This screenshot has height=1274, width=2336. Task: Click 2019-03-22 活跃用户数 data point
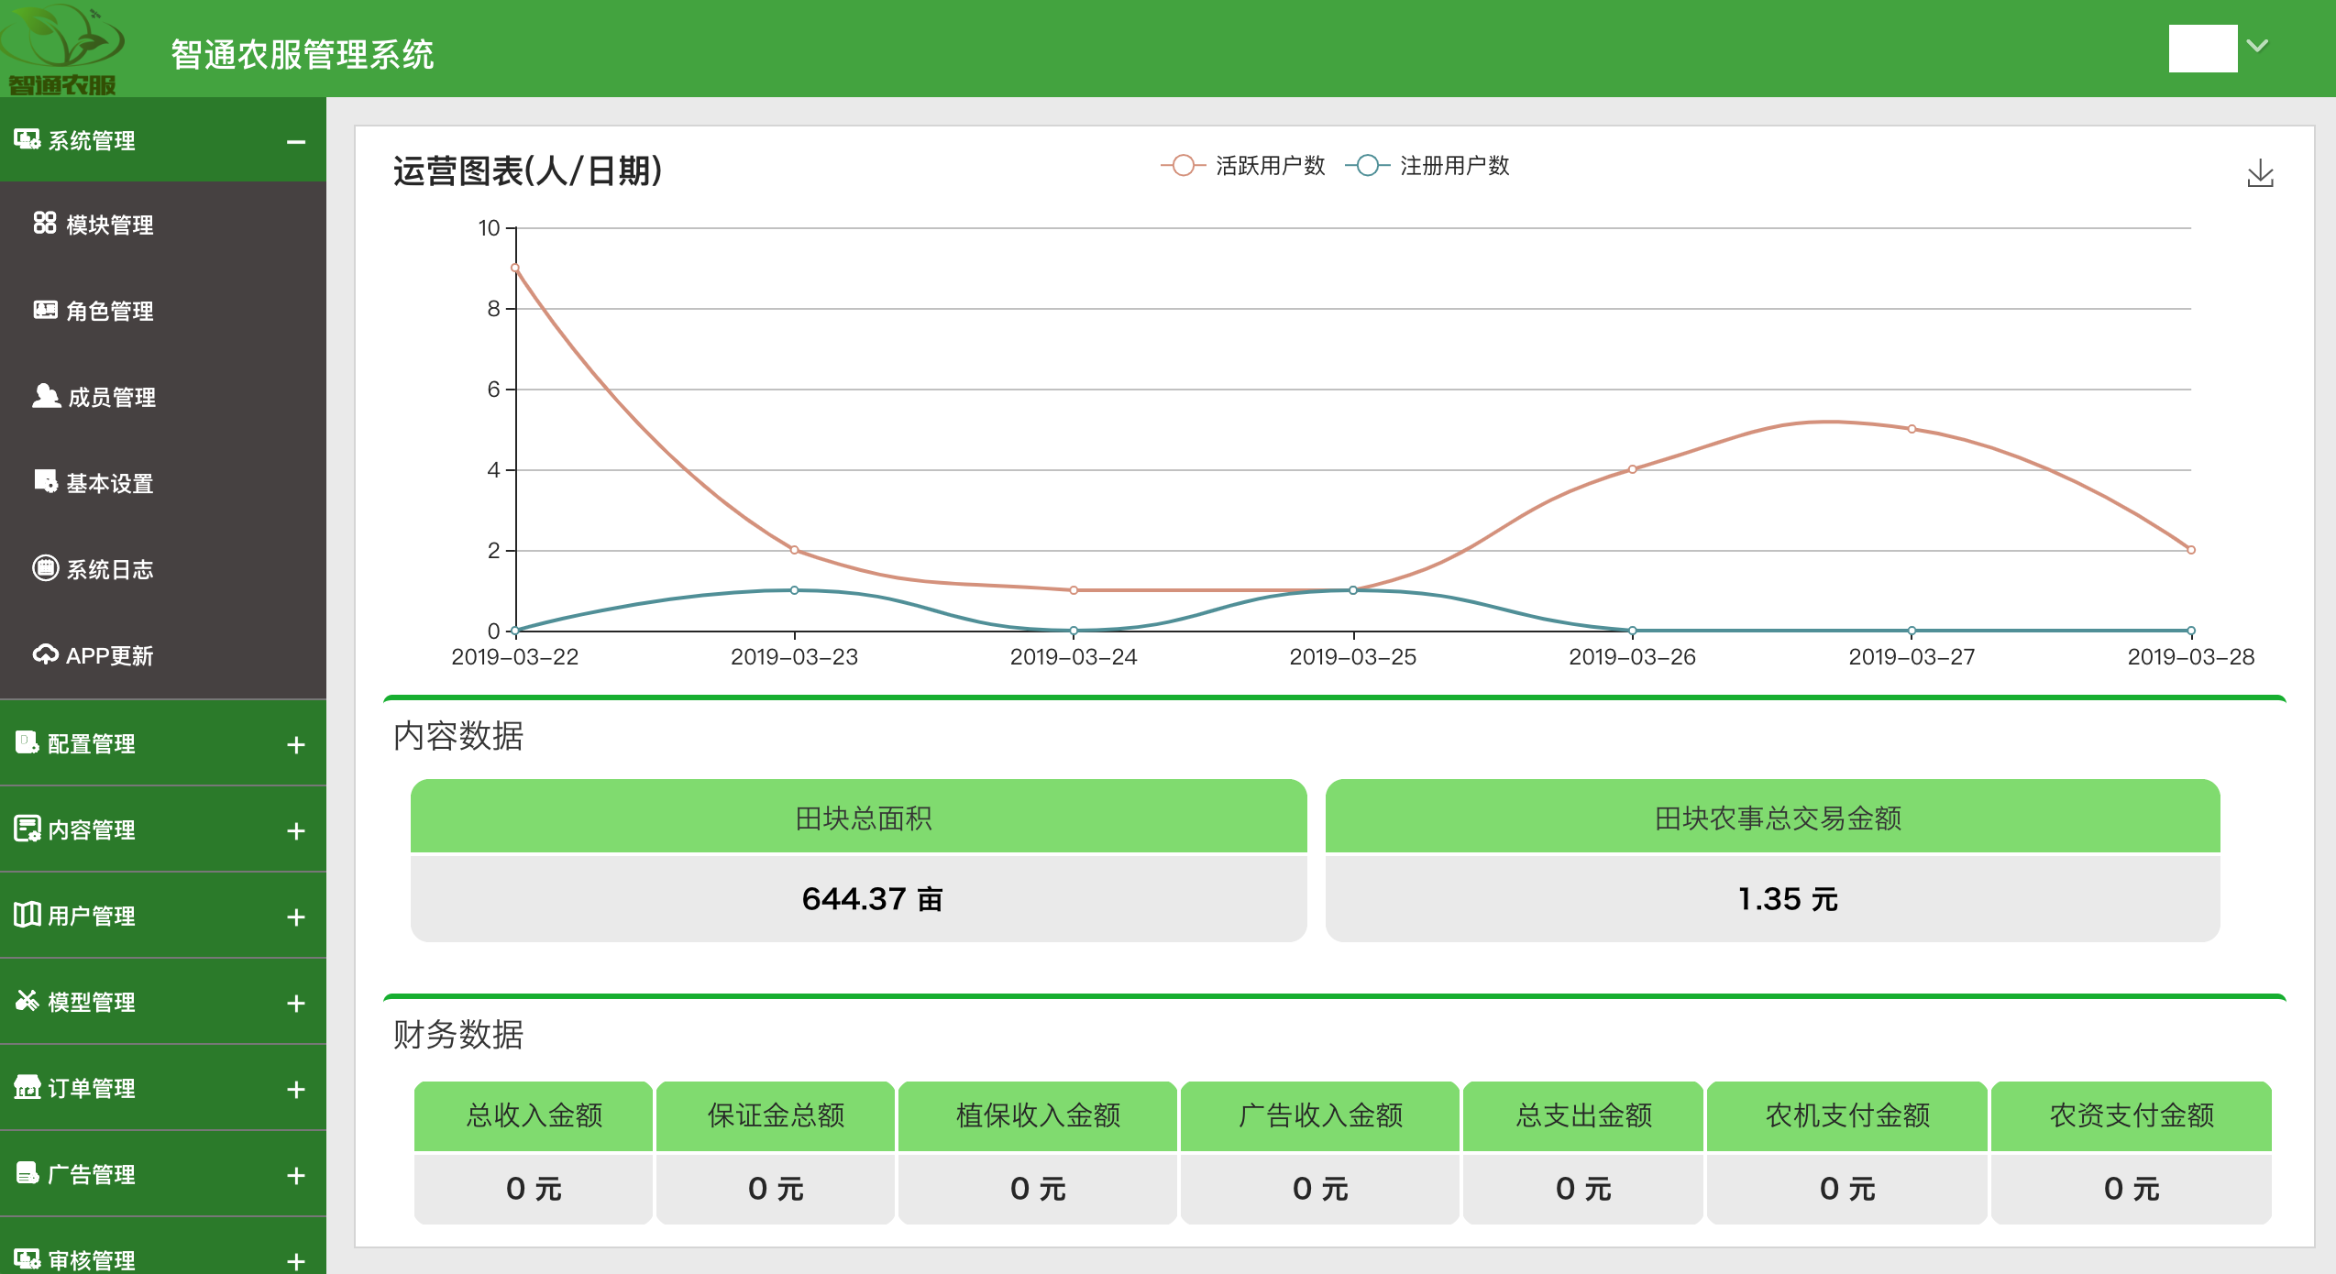tap(515, 268)
